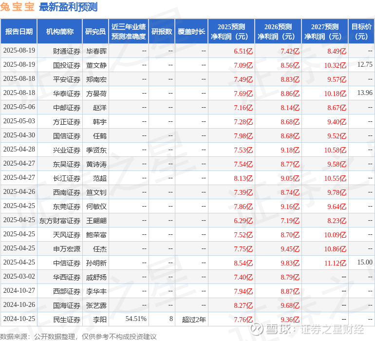375x341 pixels.
Task: Click the 兔宝宝 stock name title
Action: pos(17,7)
